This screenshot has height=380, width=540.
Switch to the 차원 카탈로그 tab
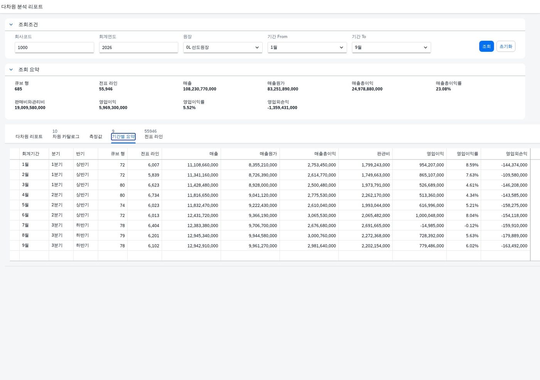pos(66,136)
